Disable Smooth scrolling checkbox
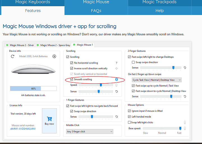The width and height of the screenshot is (202, 144). 72,79
